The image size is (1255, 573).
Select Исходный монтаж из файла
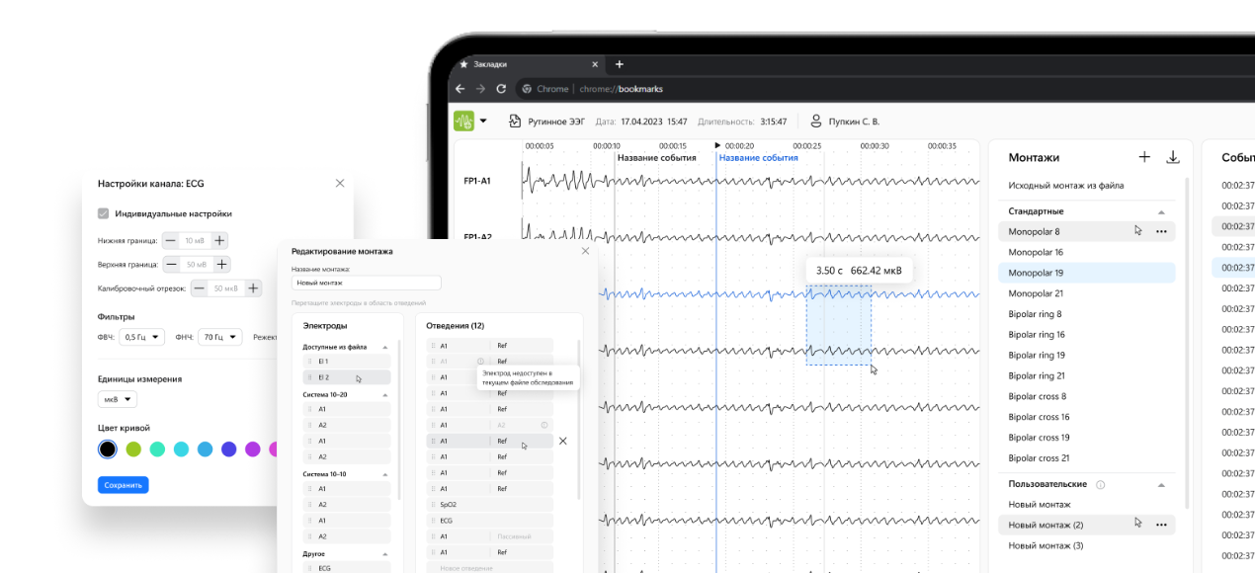coord(1065,185)
